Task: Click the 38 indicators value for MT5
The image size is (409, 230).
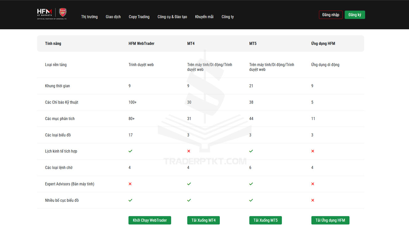Action: (x=251, y=102)
